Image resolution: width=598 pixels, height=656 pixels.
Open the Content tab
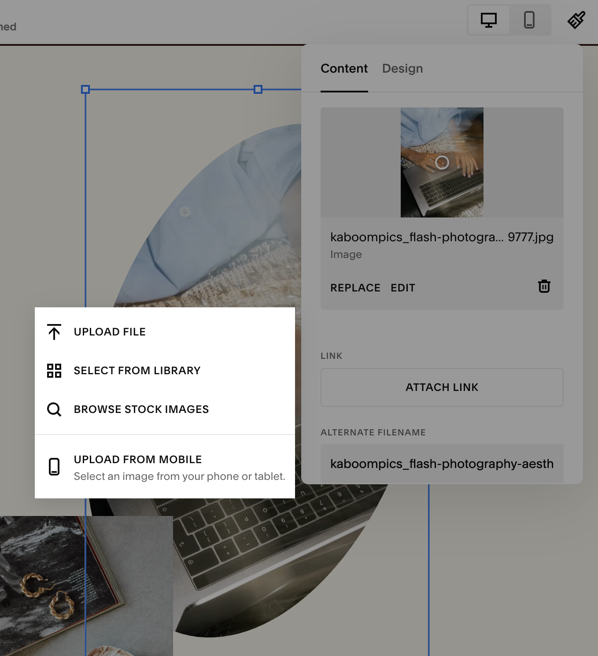point(344,69)
